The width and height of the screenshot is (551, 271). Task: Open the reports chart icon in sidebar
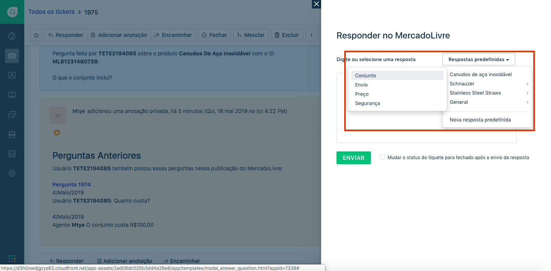(x=12, y=154)
